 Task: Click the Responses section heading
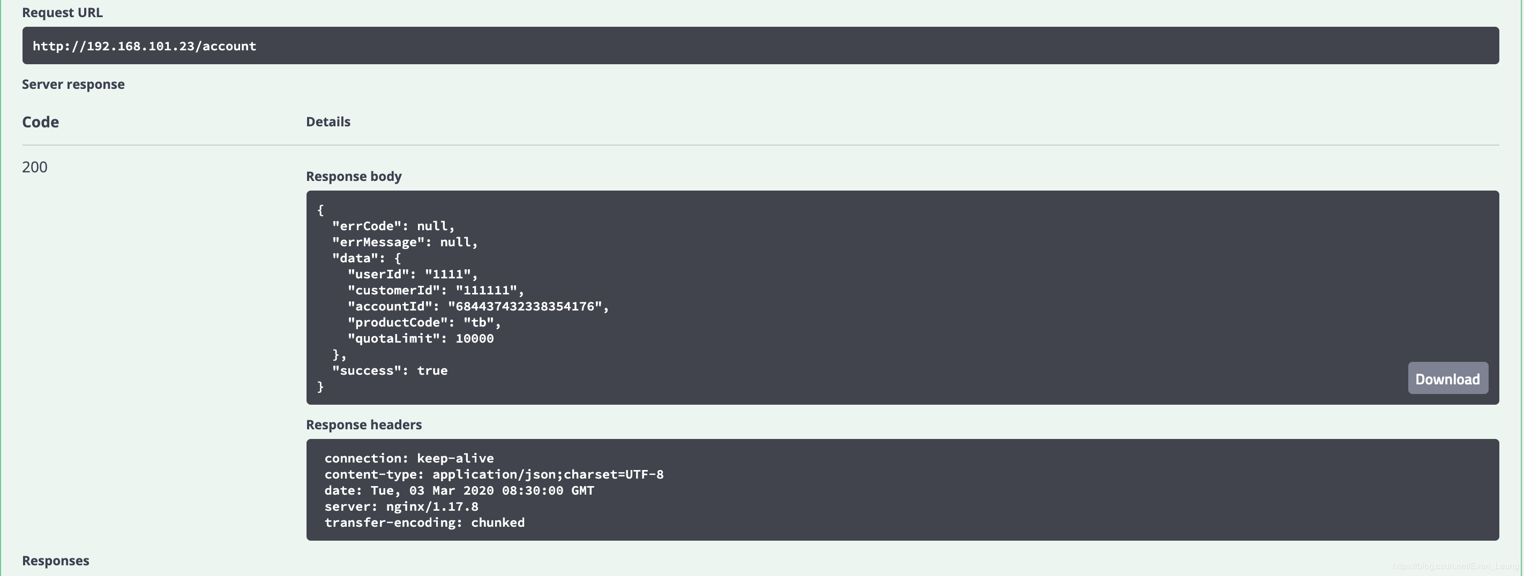(x=56, y=560)
